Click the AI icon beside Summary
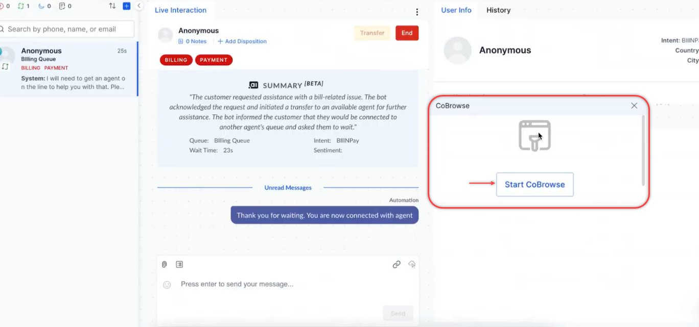The width and height of the screenshot is (699, 327). point(253,85)
